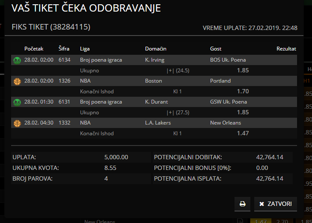Click the BROJ PAROVA value 4
Image resolution: width=312 pixels, height=223 pixels.
click(x=106, y=178)
